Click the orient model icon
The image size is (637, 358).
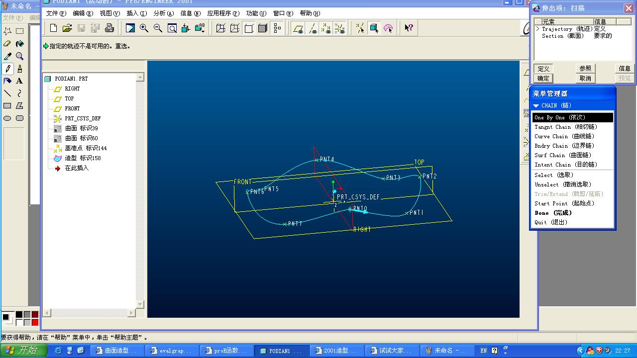click(x=186, y=28)
